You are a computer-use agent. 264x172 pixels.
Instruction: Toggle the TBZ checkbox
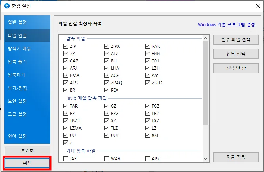tap(147, 113)
